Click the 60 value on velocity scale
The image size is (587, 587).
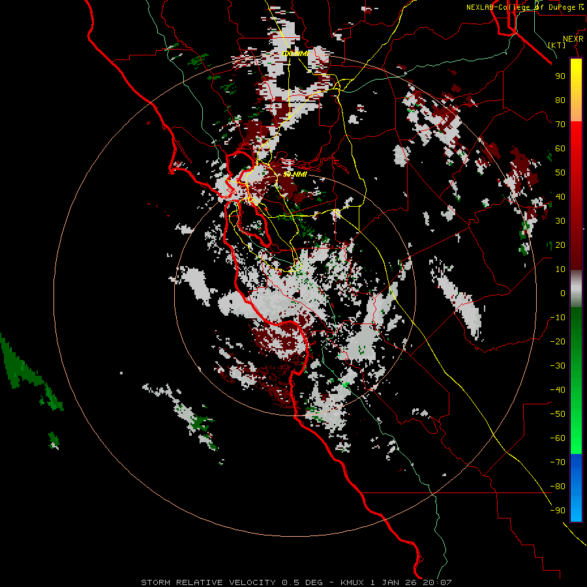click(x=560, y=148)
